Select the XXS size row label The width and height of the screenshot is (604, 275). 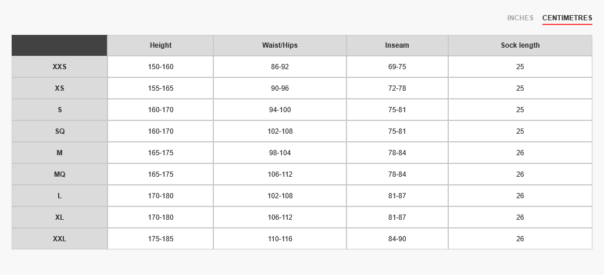click(59, 67)
